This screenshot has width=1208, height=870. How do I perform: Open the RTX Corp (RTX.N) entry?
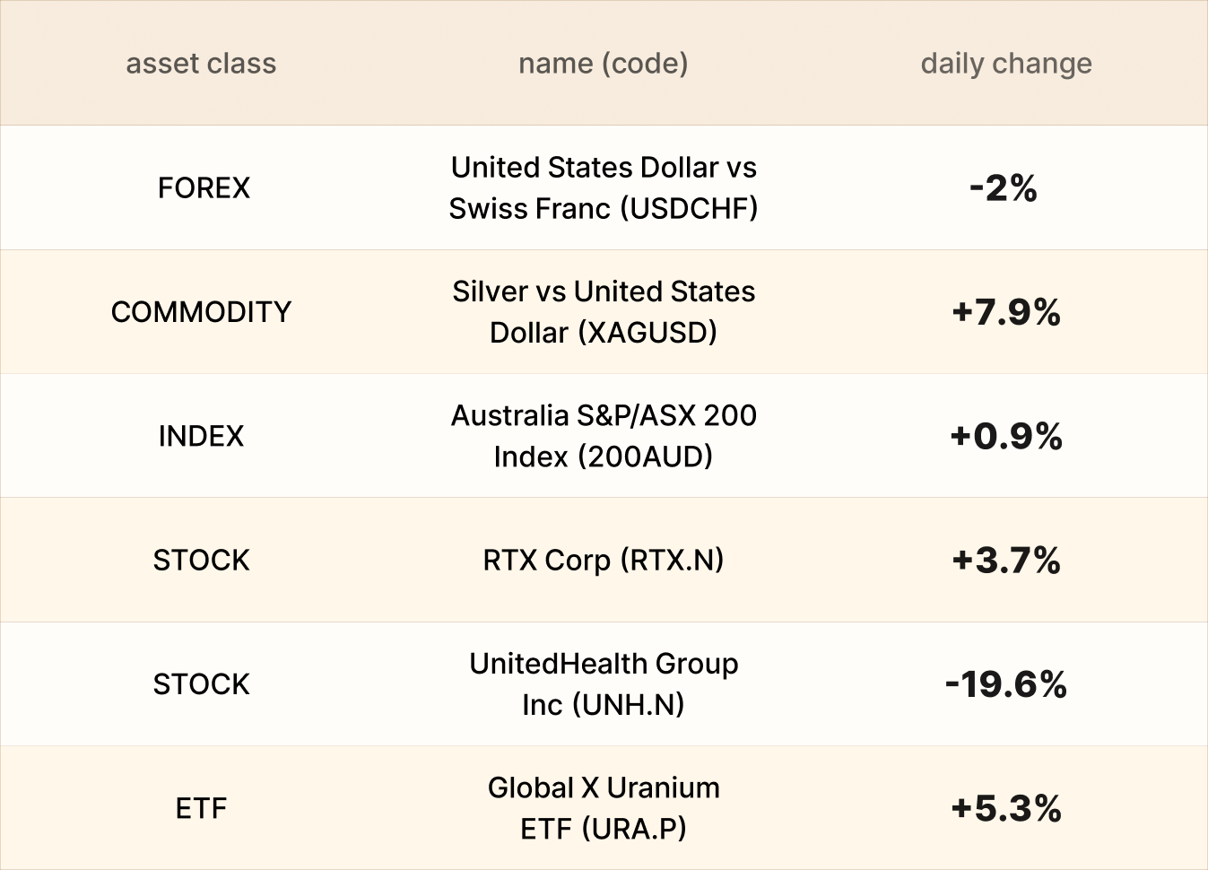603,561
